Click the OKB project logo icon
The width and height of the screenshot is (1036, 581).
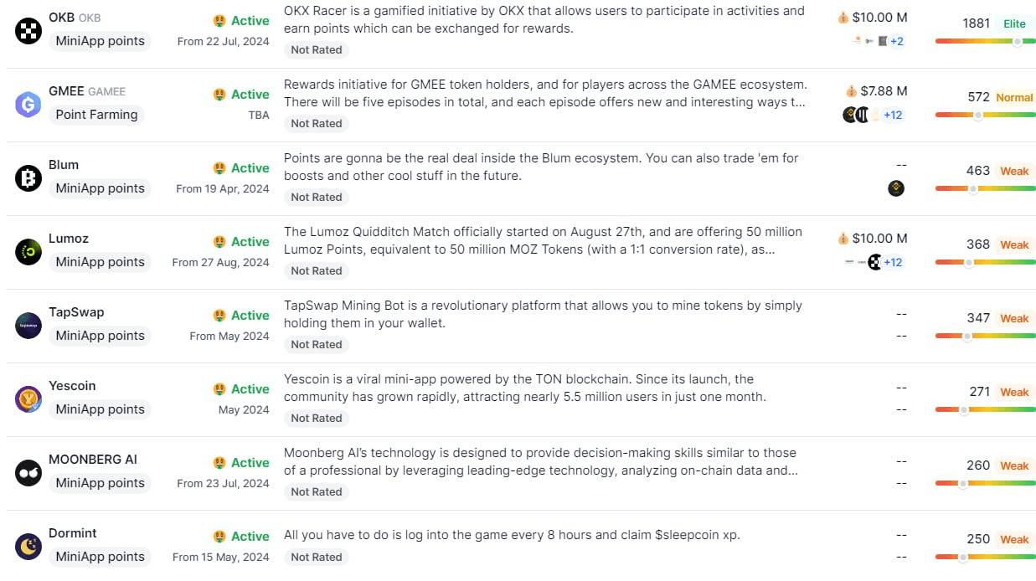pos(28,31)
